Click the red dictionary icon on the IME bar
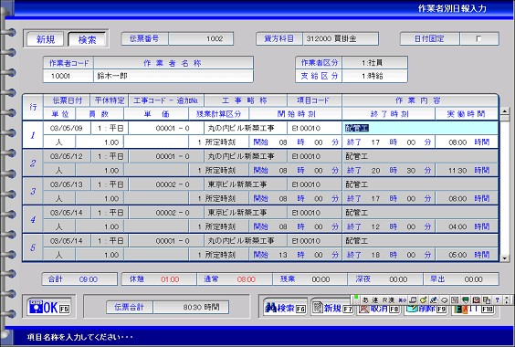515x347 pixels. point(476,300)
